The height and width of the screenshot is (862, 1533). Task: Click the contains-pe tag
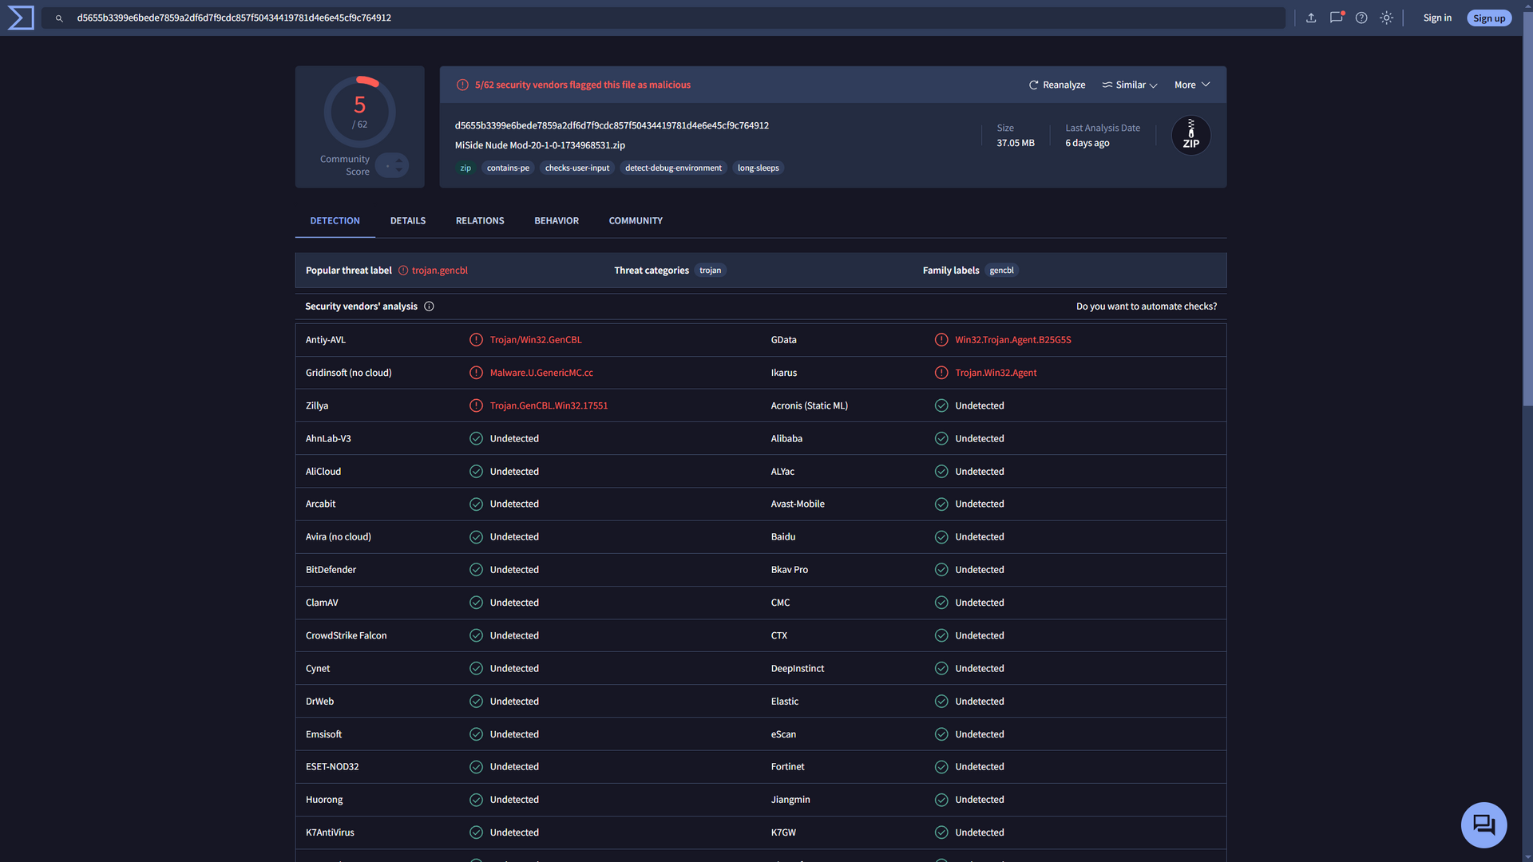508,168
